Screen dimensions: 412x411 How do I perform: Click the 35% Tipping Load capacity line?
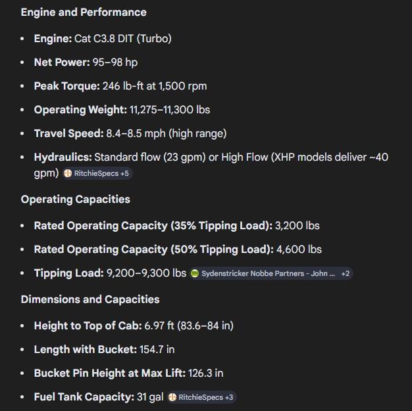(176, 226)
